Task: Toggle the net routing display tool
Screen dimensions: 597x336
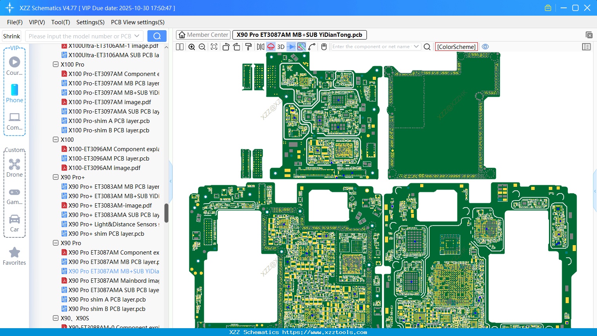Action: tap(301, 47)
